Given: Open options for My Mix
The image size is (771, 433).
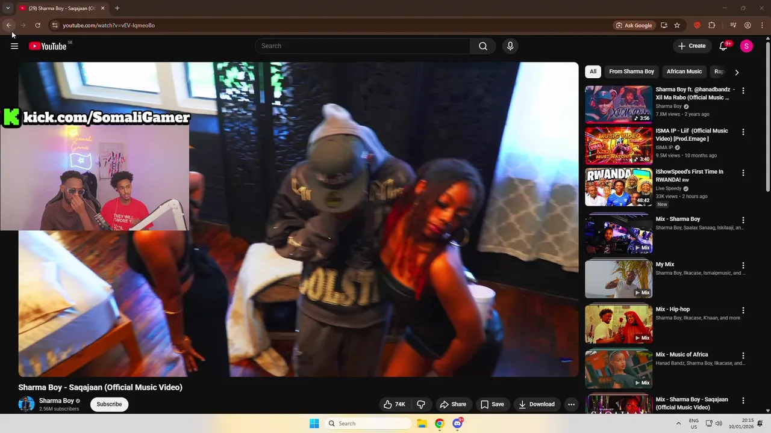Looking at the screenshot, I should pyautogui.click(x=743, y=265).
